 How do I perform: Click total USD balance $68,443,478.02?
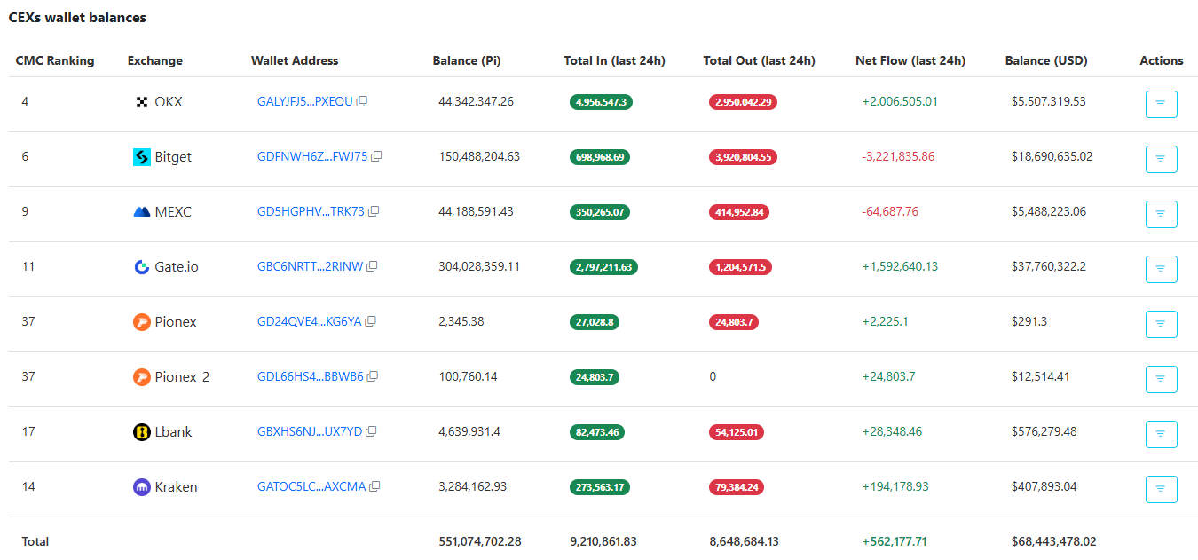click(x=1053, y=541)
